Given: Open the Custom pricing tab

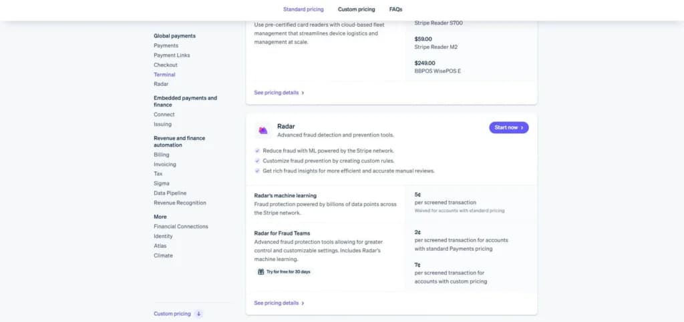Looking at the screenshot, I should tap(357, 9).
